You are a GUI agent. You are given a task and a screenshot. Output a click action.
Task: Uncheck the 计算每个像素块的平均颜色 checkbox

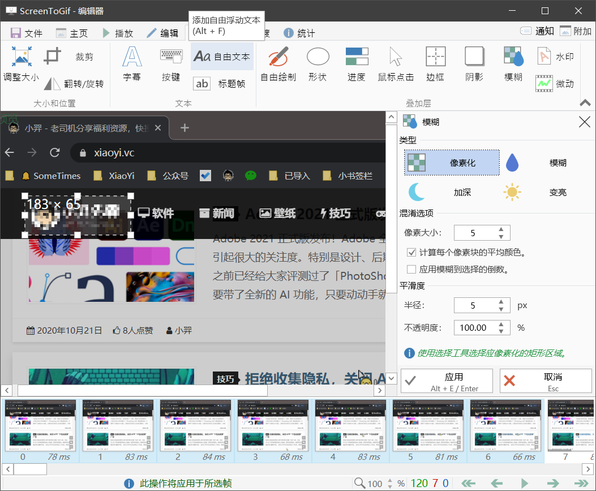click(411, 253)
